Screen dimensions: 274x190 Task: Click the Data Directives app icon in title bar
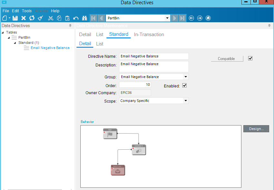[4, 2]
